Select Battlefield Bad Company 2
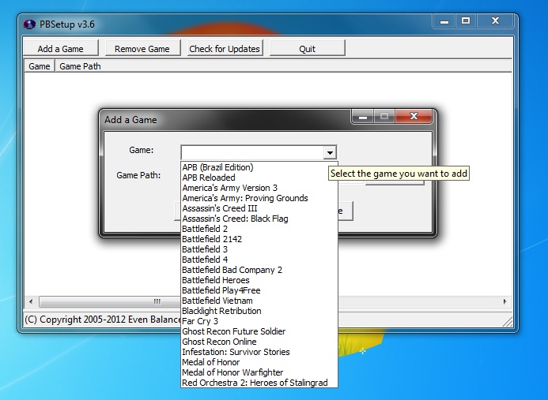This screenshot has height=400, width=548. (x=259, y=270)
